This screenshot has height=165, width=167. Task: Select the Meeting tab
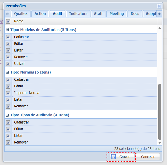coord(117,14)
